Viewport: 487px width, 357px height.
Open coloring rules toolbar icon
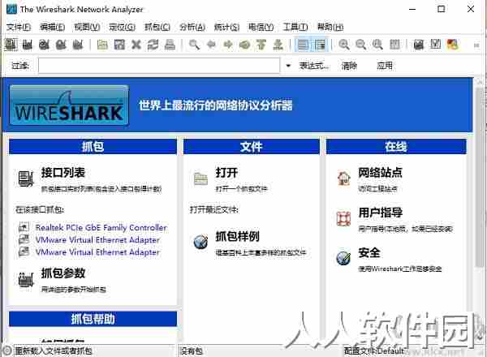point(453,45)
